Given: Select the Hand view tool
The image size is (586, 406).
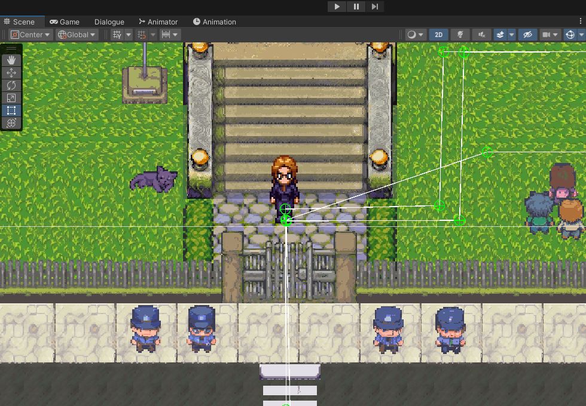Looking at the screenshot, I should [11, 60].
